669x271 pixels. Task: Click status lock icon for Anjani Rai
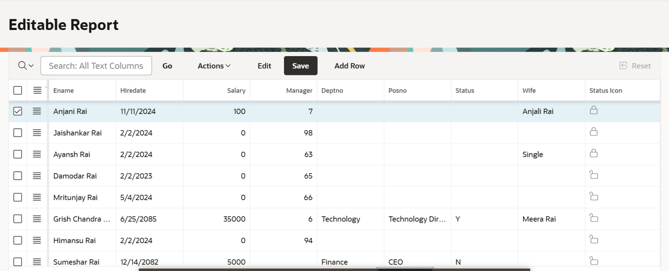(x=593, y=110)
